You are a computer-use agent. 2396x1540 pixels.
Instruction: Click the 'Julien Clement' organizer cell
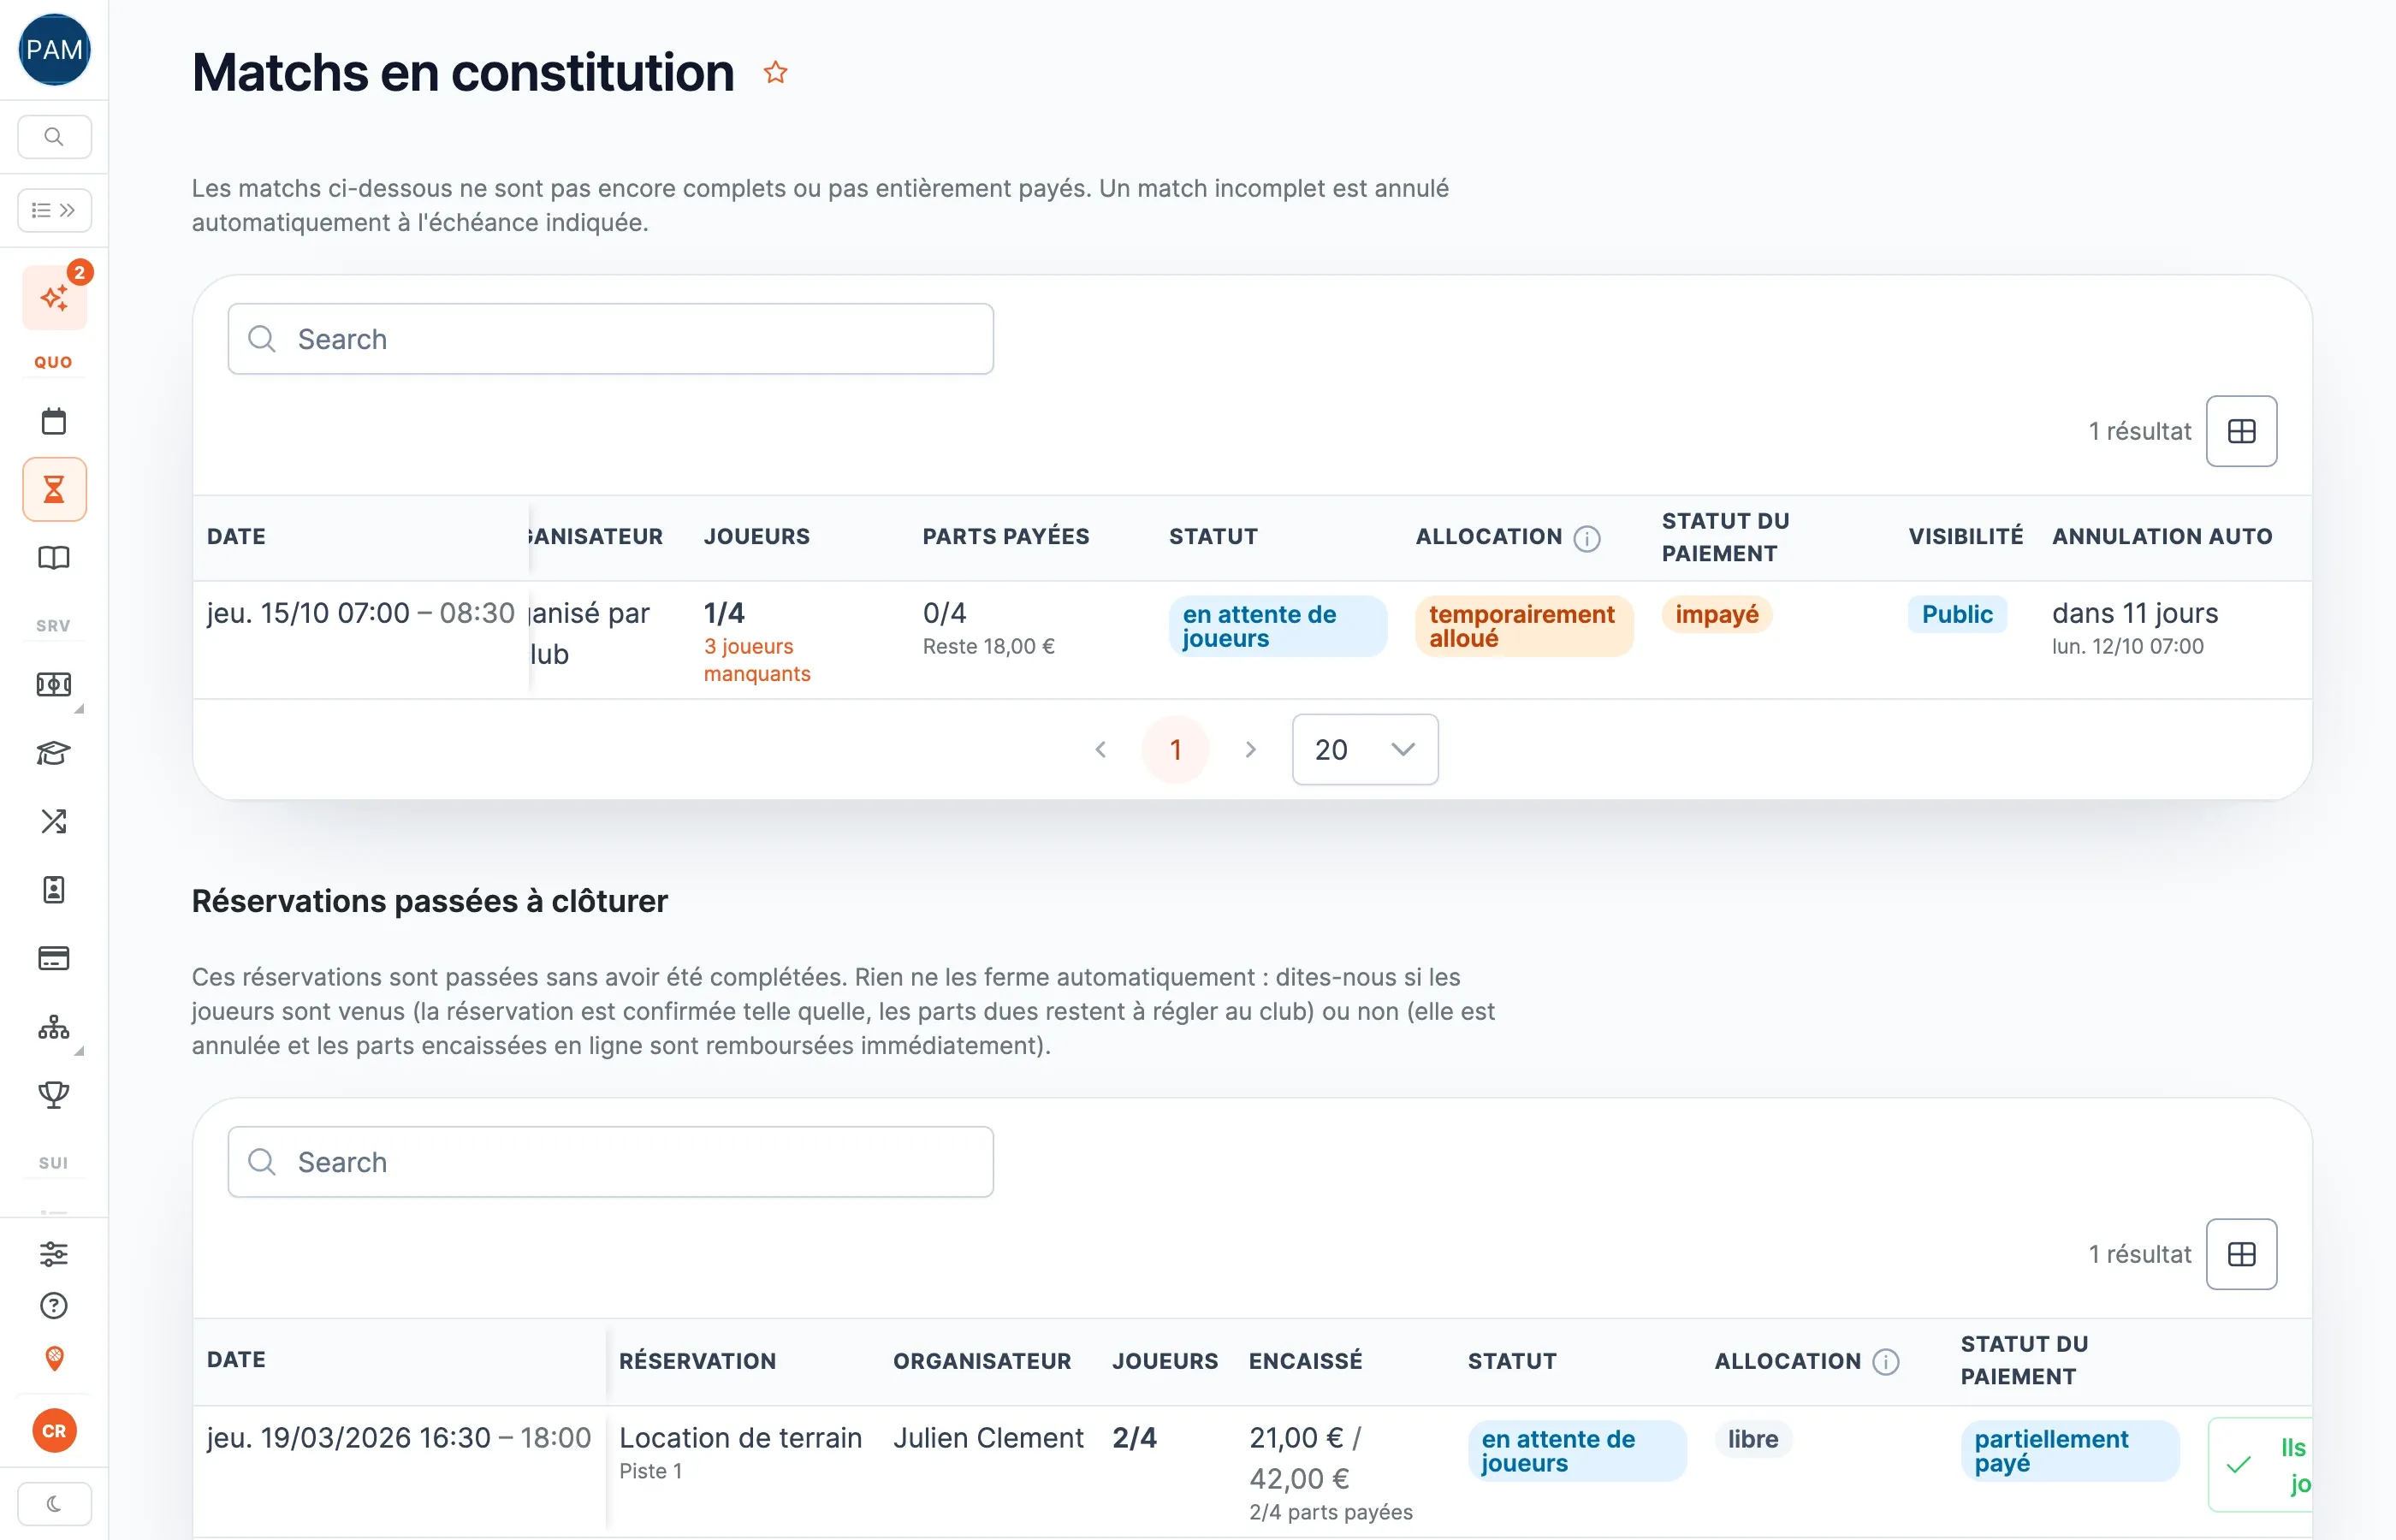(x=988, y=1438)
